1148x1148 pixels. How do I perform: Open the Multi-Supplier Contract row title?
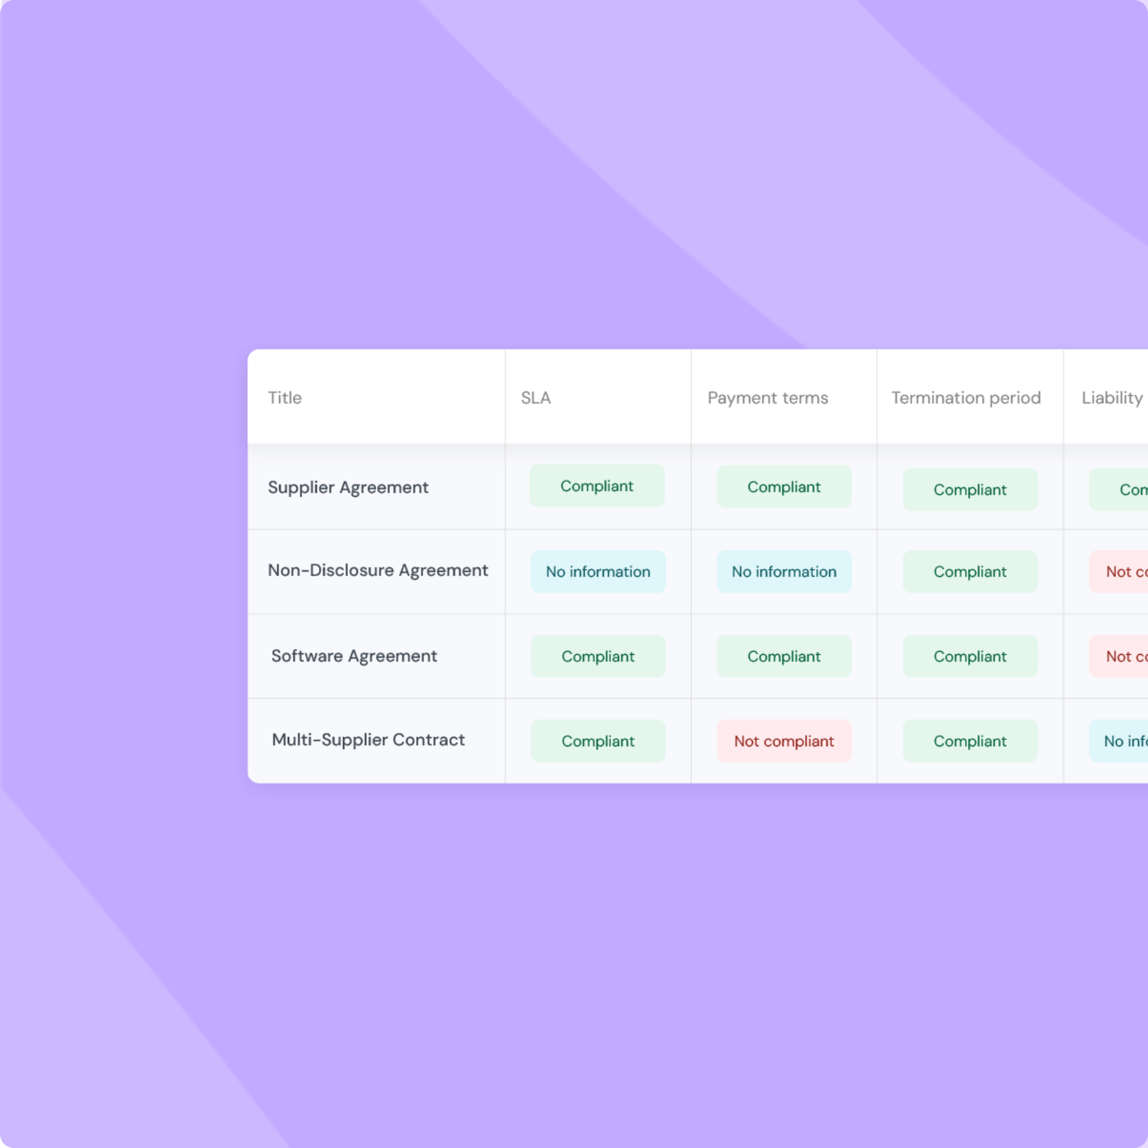(368, 740)
